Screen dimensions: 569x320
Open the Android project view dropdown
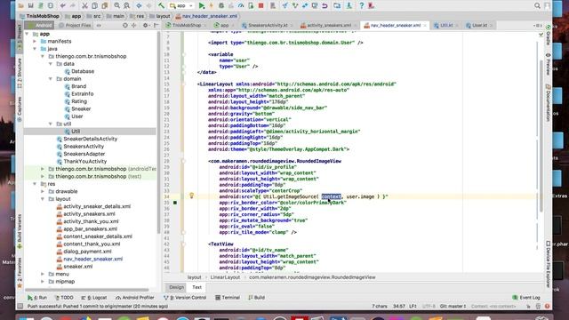tap(39, 26)
